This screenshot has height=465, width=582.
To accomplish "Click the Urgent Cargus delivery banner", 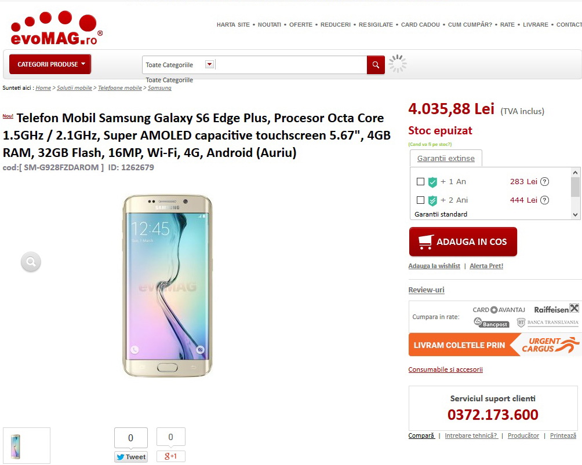I will click(x=494, y=345).
